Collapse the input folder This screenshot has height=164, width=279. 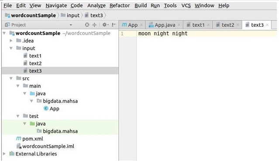[11, 48]
